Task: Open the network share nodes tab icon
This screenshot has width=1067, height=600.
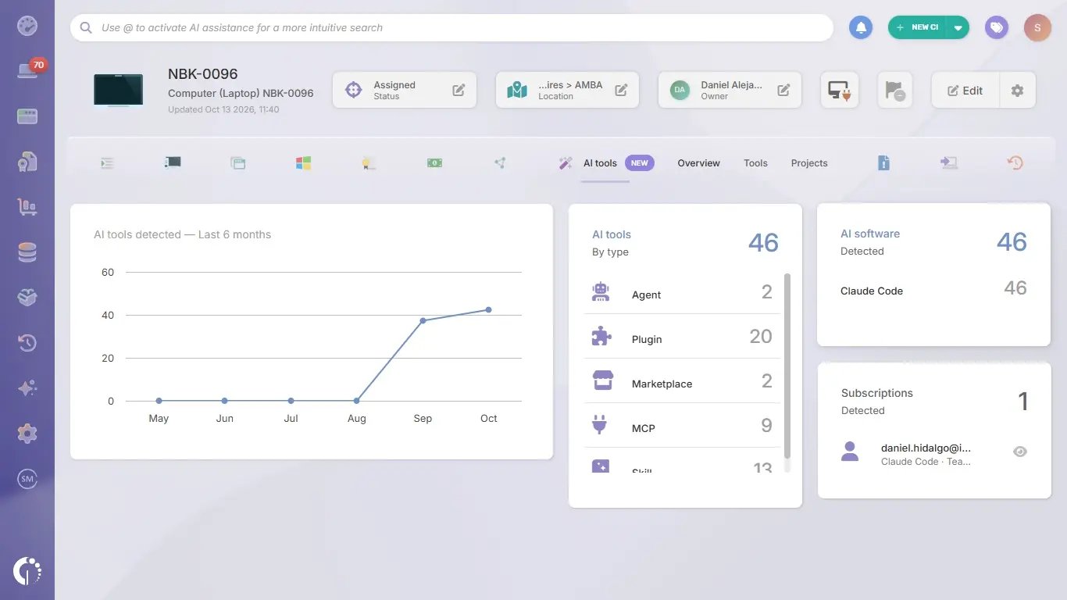Action: point(500,163)
